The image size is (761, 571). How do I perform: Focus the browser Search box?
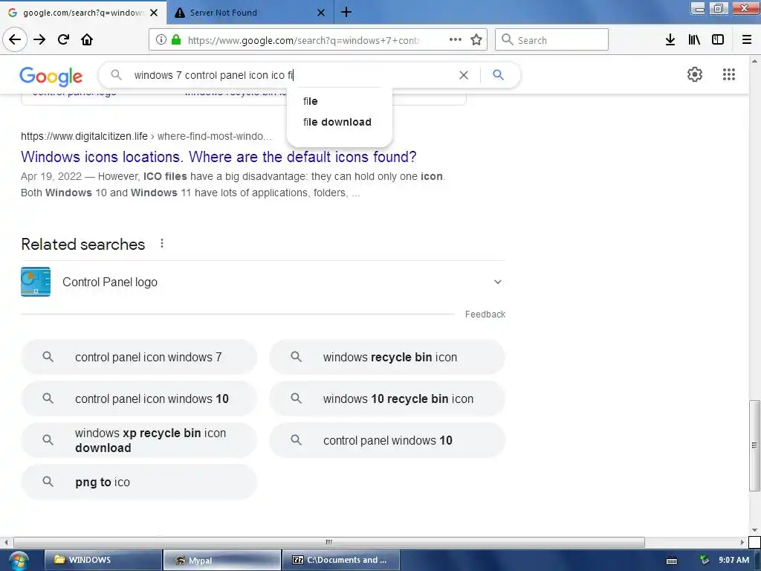point(551,40)
